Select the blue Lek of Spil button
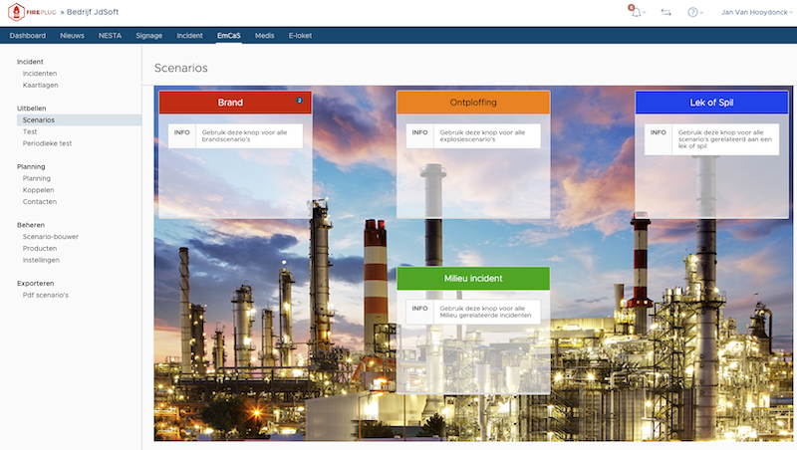 pyautogui.click(x=711, y=103)
